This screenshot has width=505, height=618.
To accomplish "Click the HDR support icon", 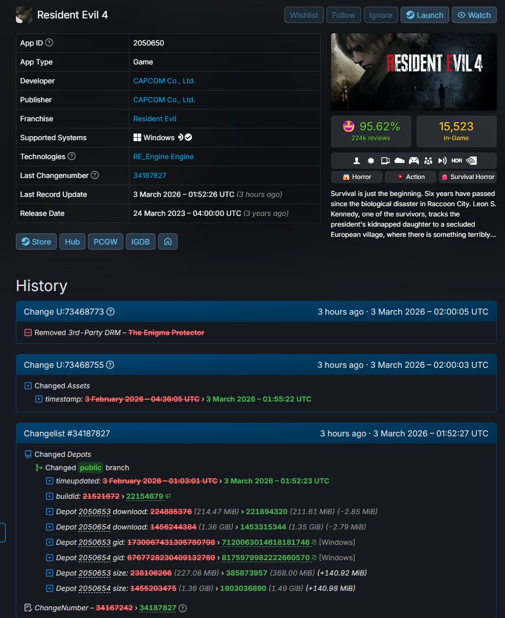I will tap(456, 160).
